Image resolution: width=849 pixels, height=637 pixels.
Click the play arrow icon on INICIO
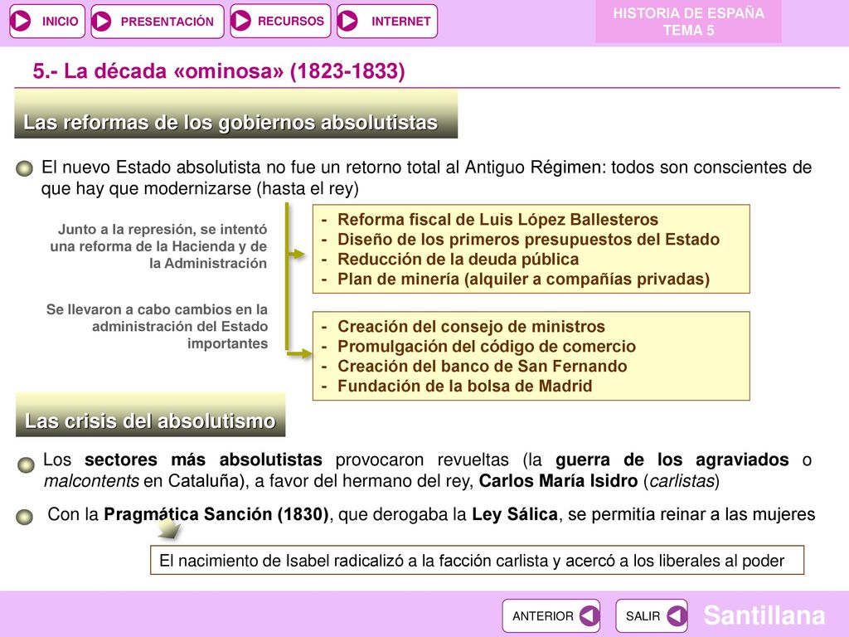pyautogui.click(x=22, y=21)
